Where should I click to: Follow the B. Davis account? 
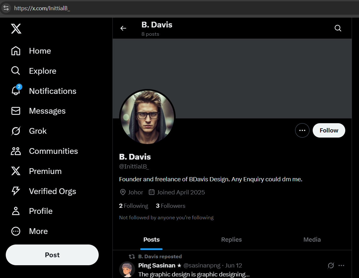[329, 131]
